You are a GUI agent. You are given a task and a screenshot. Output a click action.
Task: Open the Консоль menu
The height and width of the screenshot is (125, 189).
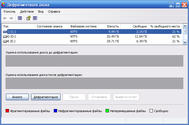(x=10, y=11)
